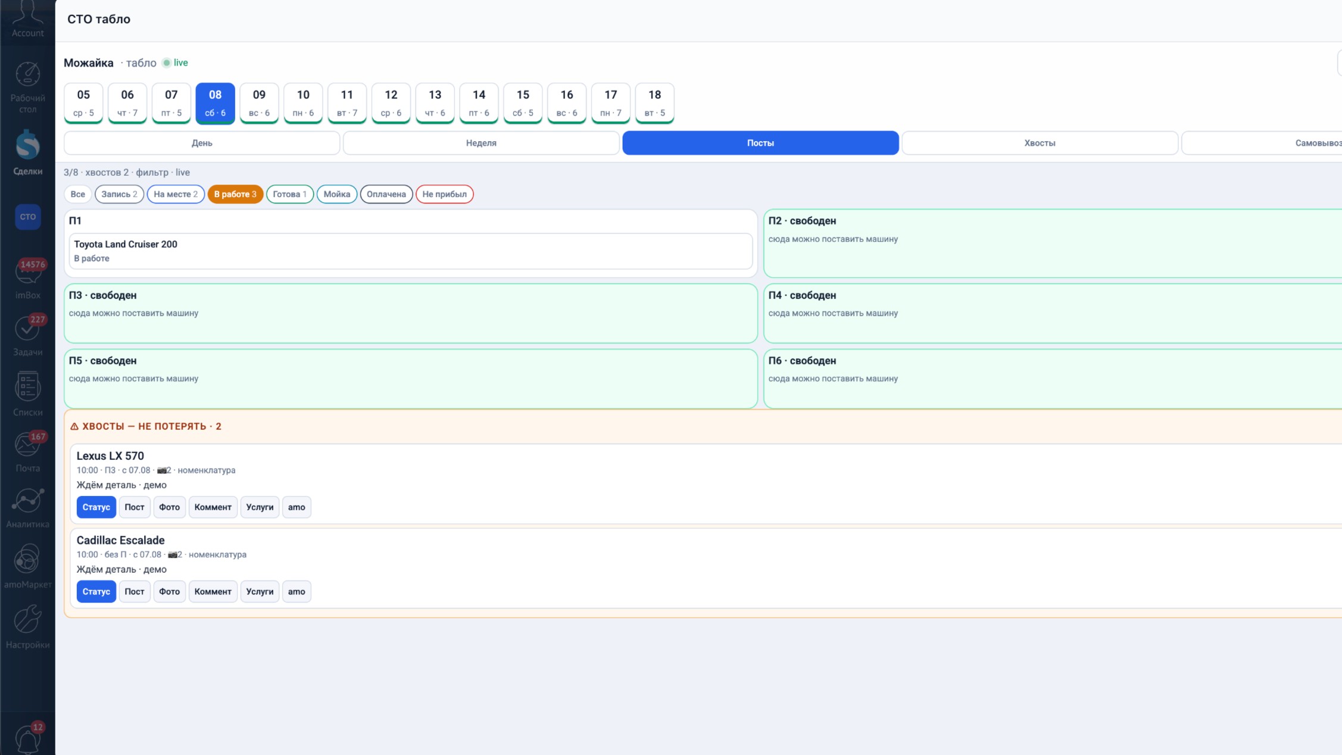The height and width of the screenshot is (755, 1342).
Task: Switch to the Неделя tab
Action: pos(481,143)
